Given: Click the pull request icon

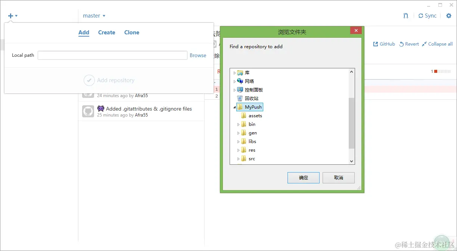Looking at the screenshot, I should 406,16.
